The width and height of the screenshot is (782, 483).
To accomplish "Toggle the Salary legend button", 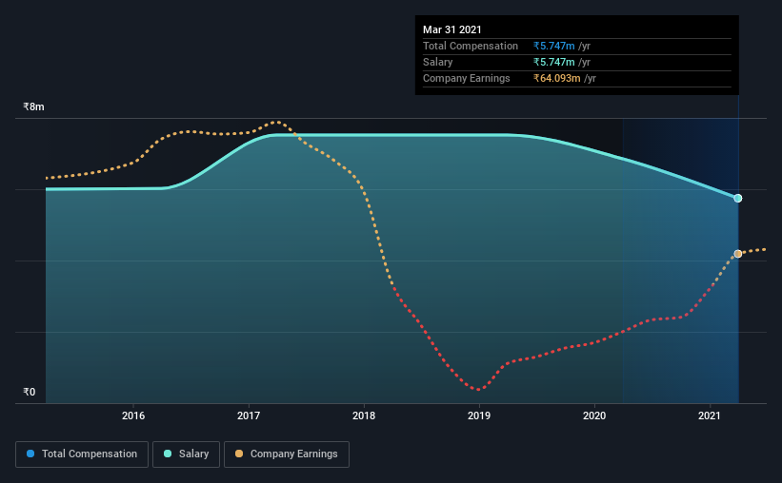I will coord(186,454).
